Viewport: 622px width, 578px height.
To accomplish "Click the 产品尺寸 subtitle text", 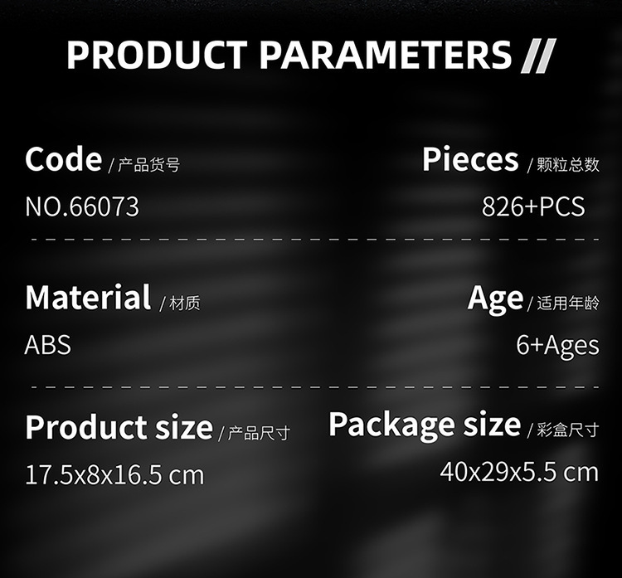I will click(259, 433).
